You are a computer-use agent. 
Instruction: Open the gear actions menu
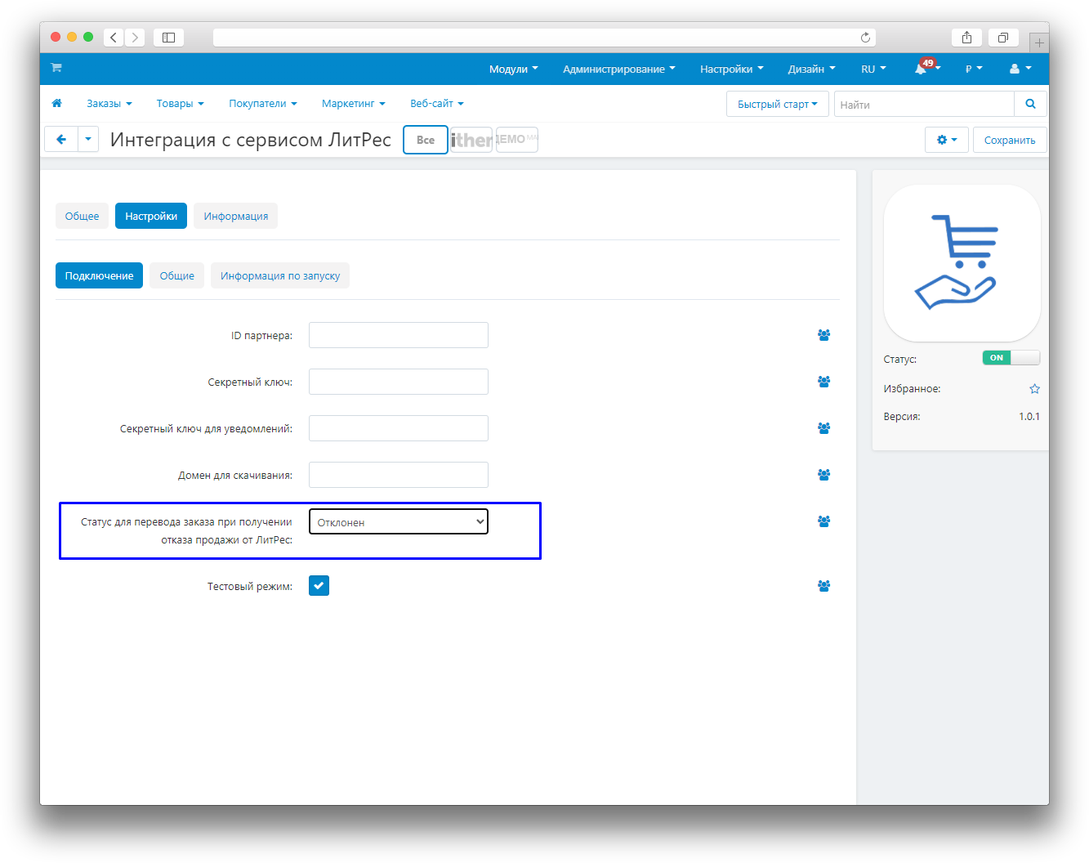(947, 140)
